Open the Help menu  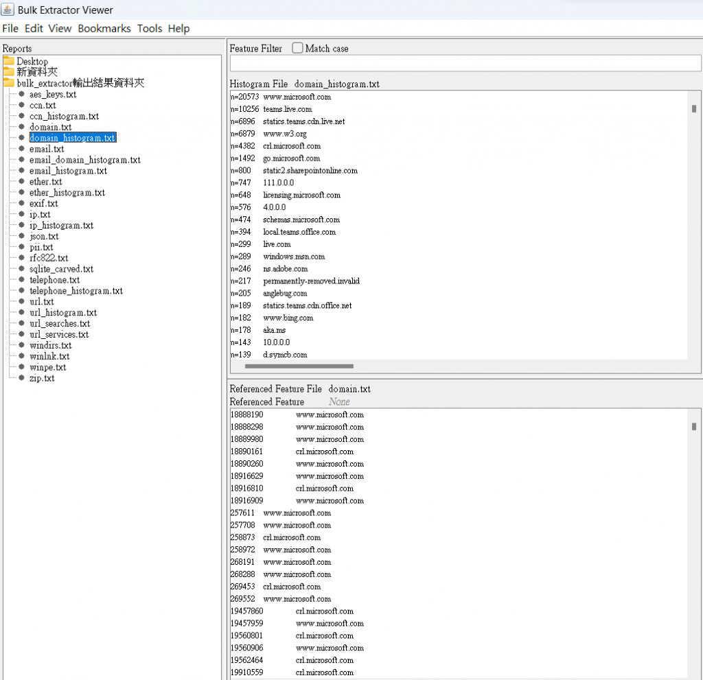(x=179, y=29)
